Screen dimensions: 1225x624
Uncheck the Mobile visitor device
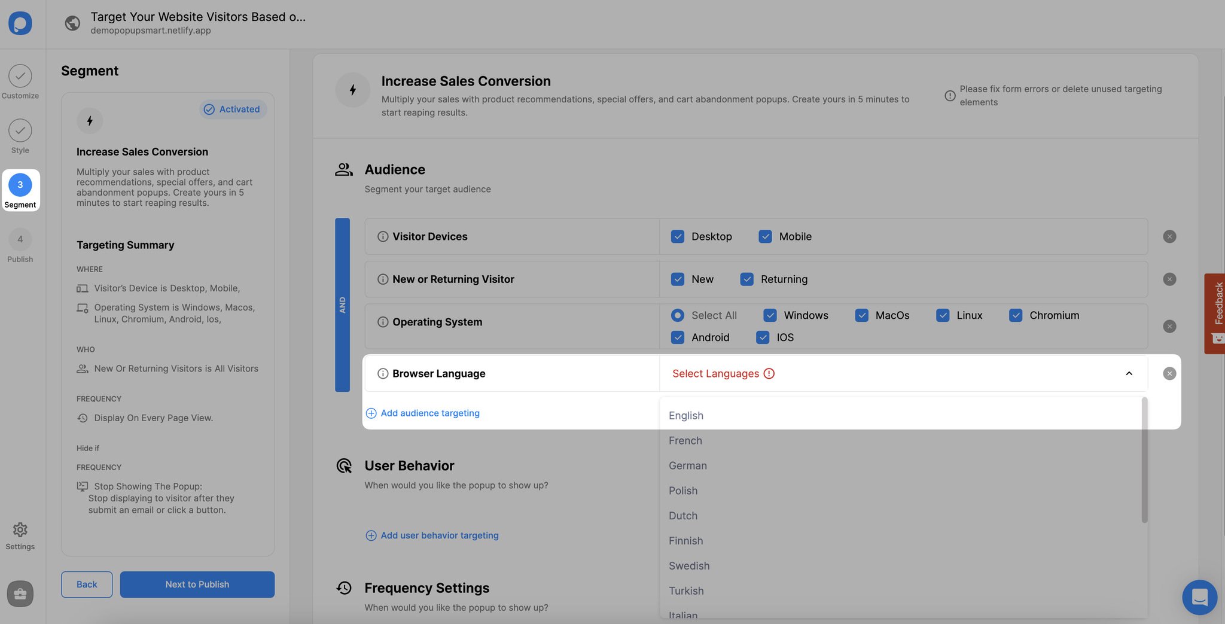tap(764, 236)
